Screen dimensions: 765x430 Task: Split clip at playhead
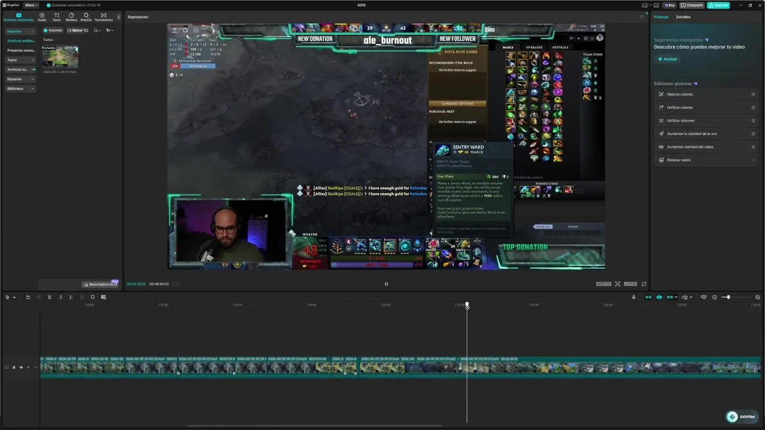pyautogui.click(x=50, y=297)
